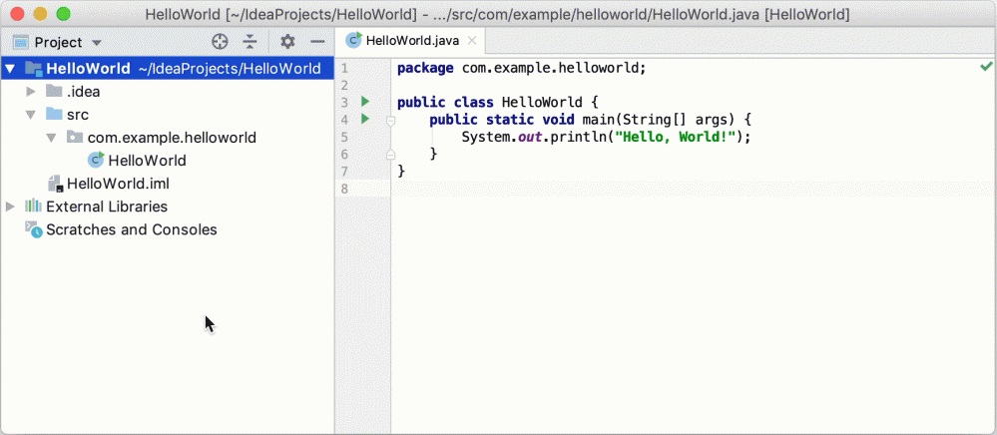Click the Scratches and Consoles icon
997x435 pixels.
click(x=34, y=229)
